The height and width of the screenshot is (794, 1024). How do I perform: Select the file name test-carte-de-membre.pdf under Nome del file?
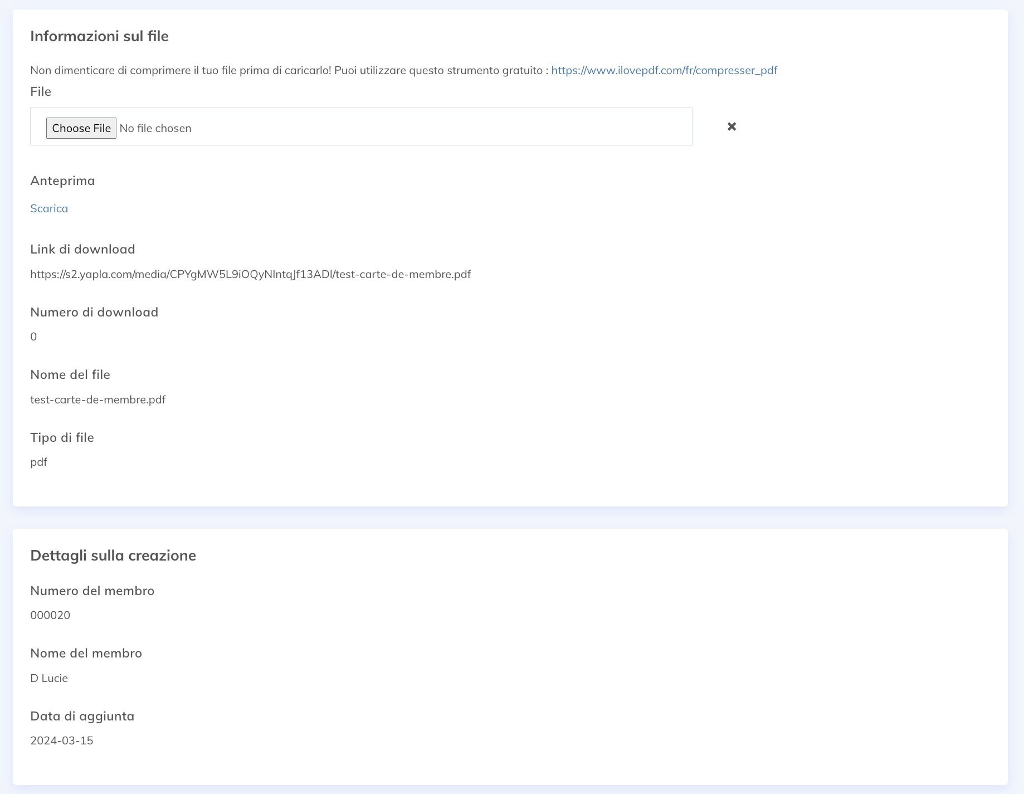[x=97, y=400]
